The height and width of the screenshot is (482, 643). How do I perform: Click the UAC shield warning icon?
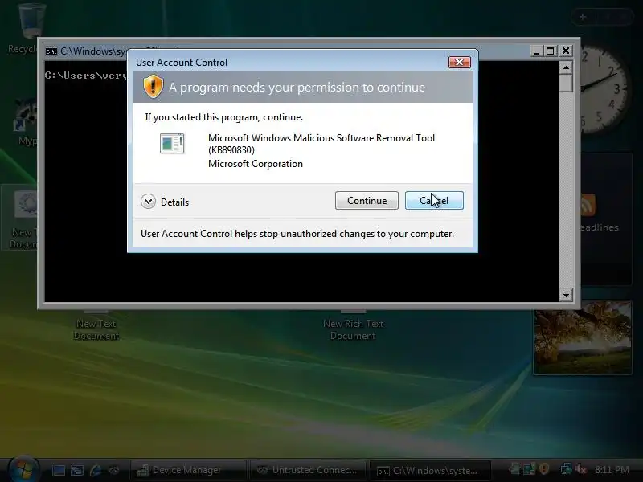[153, 87]
